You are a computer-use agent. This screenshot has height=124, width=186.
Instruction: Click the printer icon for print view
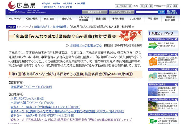click(67, 45)
